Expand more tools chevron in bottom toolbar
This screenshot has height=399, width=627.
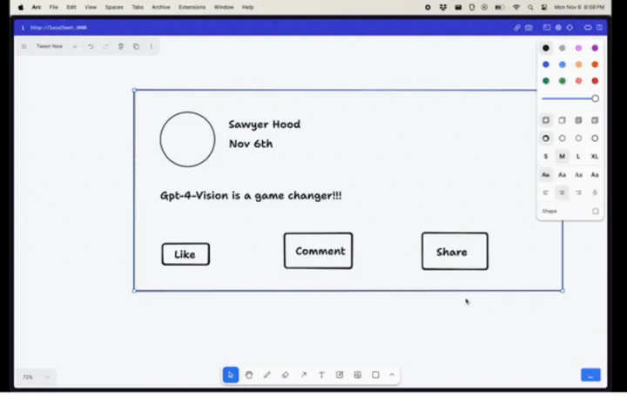click(392, 375)
